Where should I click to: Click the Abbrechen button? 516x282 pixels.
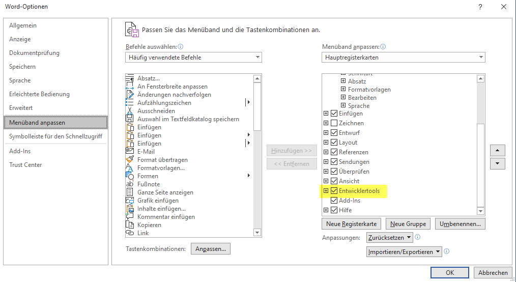pyautogui.click(x=493, y=272)
